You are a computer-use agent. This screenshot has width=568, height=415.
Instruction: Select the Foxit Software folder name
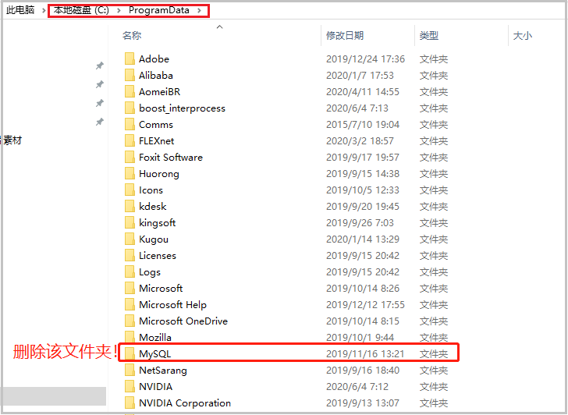tap(171, 157)
